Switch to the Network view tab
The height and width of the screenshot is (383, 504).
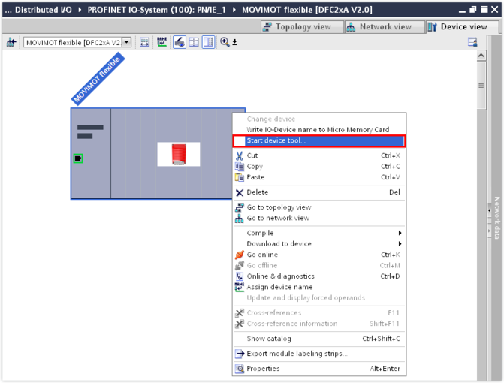pos(384,26)
